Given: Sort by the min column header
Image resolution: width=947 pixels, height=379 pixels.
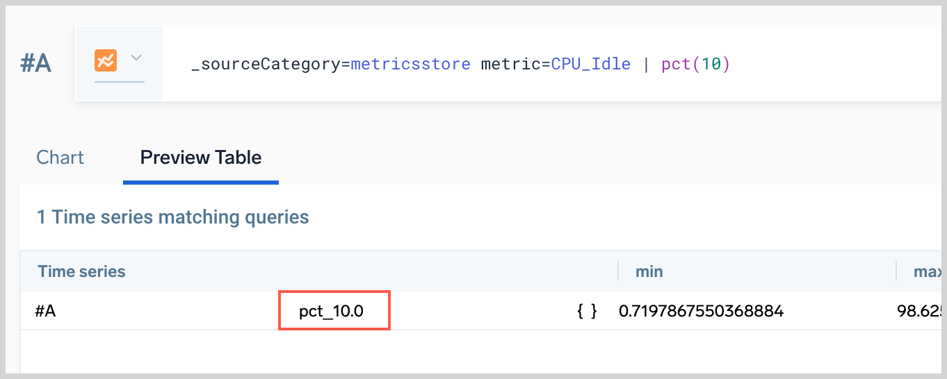Looking at the screenshot, I should point(649,271).
